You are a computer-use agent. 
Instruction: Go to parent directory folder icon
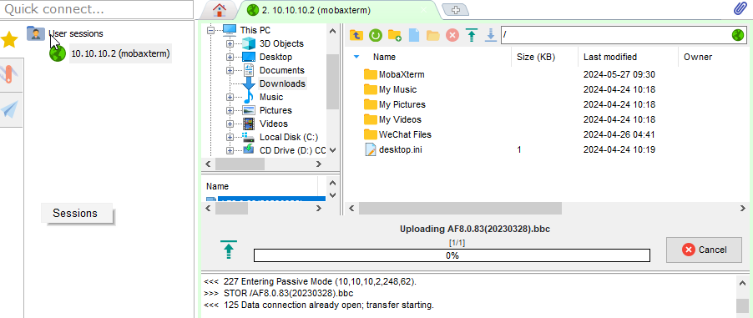356,35
